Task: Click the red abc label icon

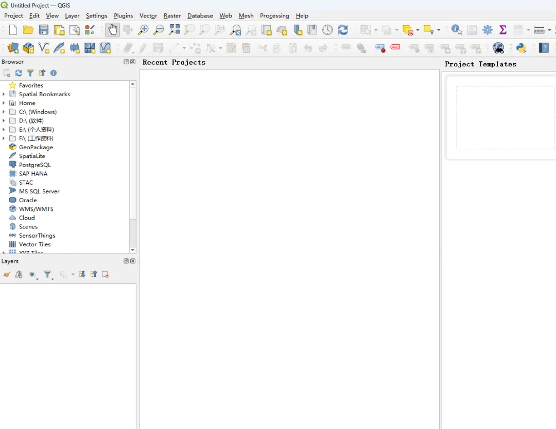Action: pyautogui.click(x=395, y=47)
